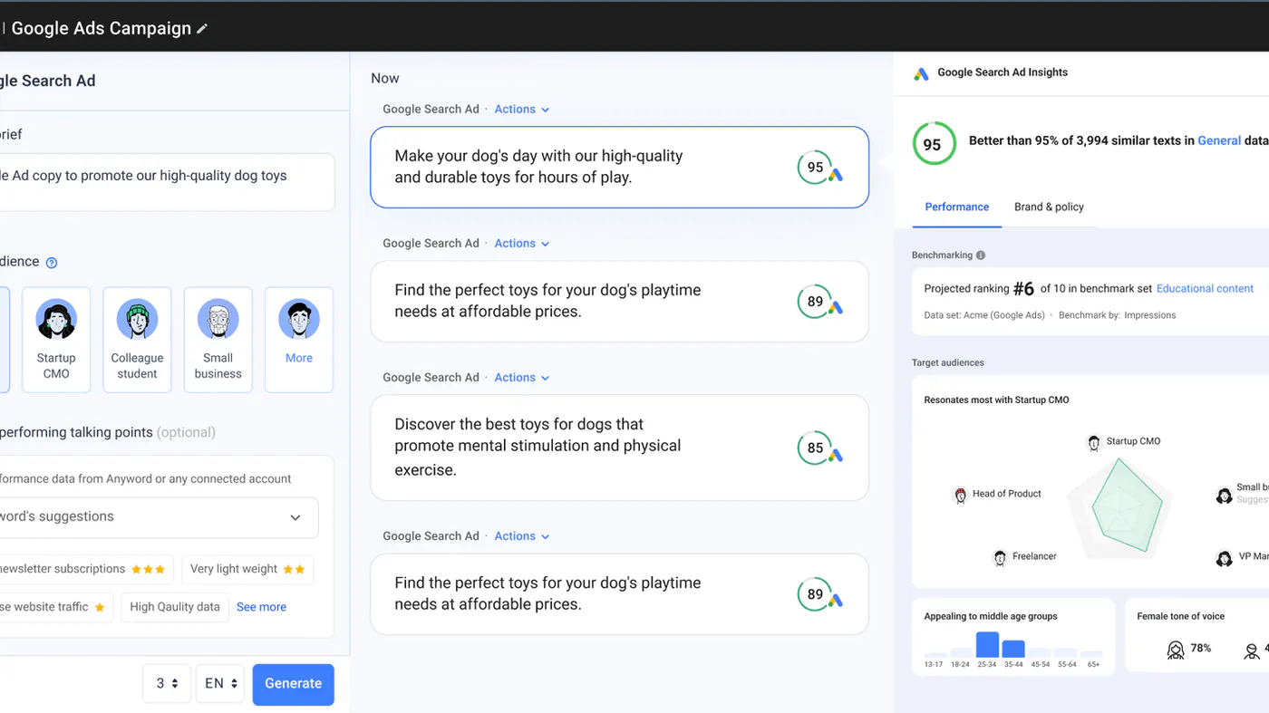Switch to the Brand & policy tab

coord(1049,207)
